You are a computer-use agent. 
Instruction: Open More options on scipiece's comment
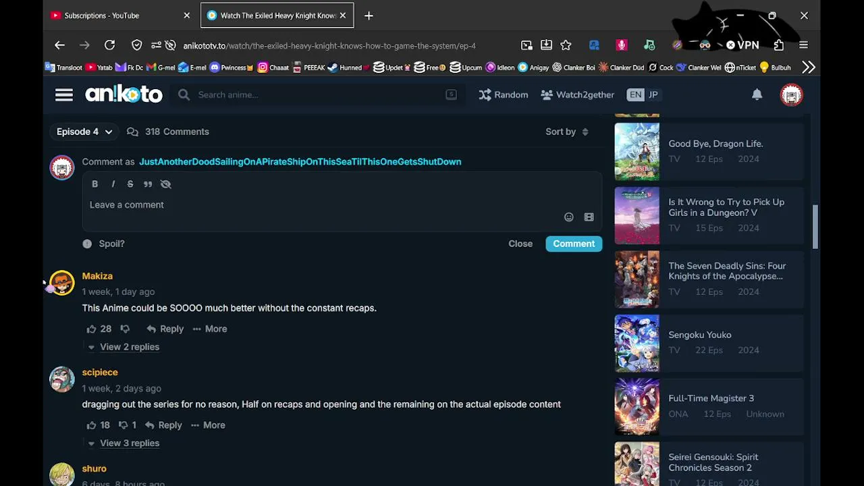click(208, 425)
